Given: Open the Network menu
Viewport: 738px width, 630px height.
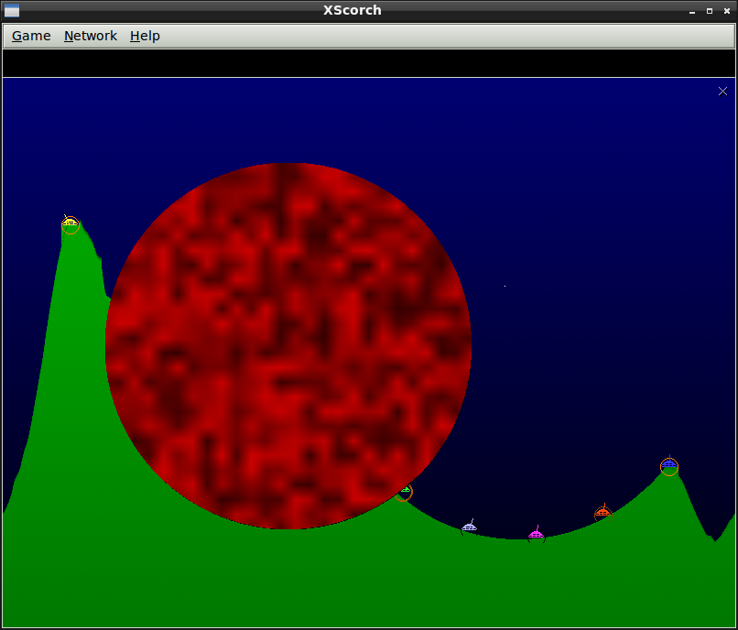Looking at the screenshot, I should coord(91,36).
